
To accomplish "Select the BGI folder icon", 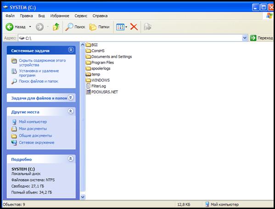I will coord(88,45).
